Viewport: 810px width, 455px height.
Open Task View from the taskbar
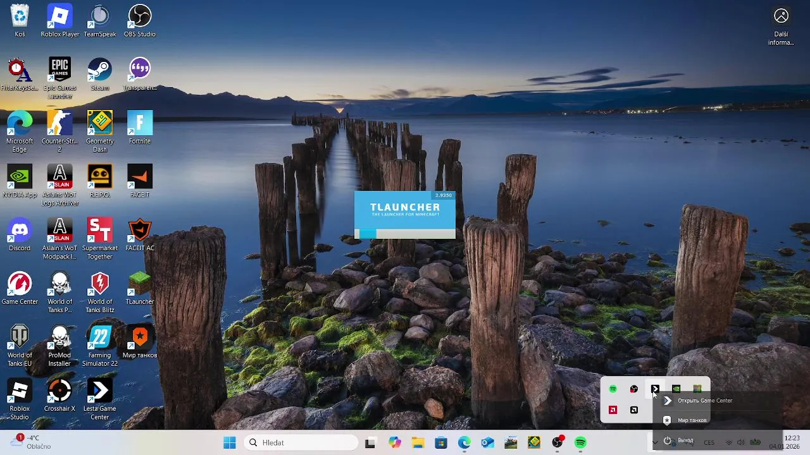(x=370, y=443)
